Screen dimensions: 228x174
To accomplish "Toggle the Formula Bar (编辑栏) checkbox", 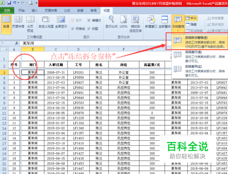I will click(x=89, y=20).
